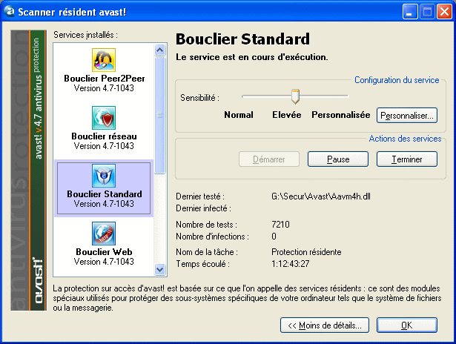This screenshot has width=456, height=344.
Task: Click Terminer to stop the service
Action: tap(407, 159)
